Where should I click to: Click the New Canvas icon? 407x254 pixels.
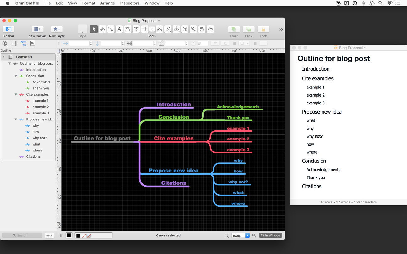click(37, 29)
